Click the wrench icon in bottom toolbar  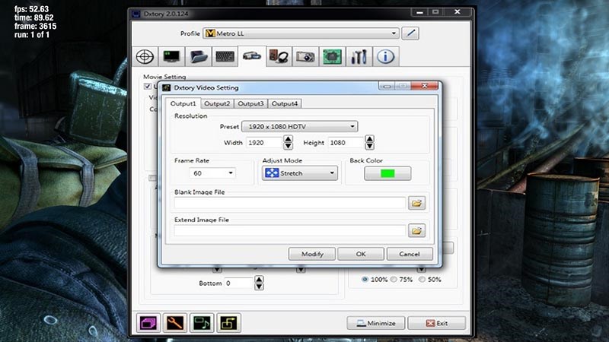(176, 323)
